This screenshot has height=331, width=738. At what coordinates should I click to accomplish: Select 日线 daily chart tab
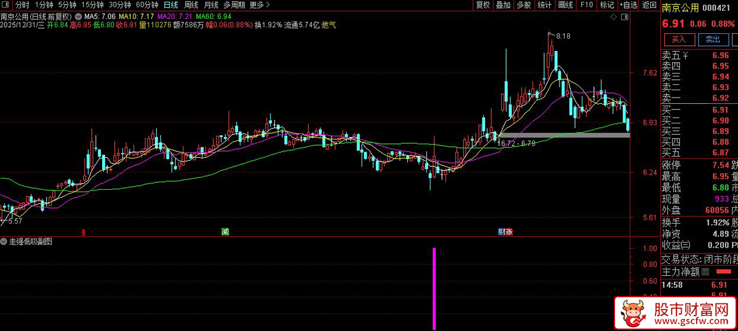point(171,5)
